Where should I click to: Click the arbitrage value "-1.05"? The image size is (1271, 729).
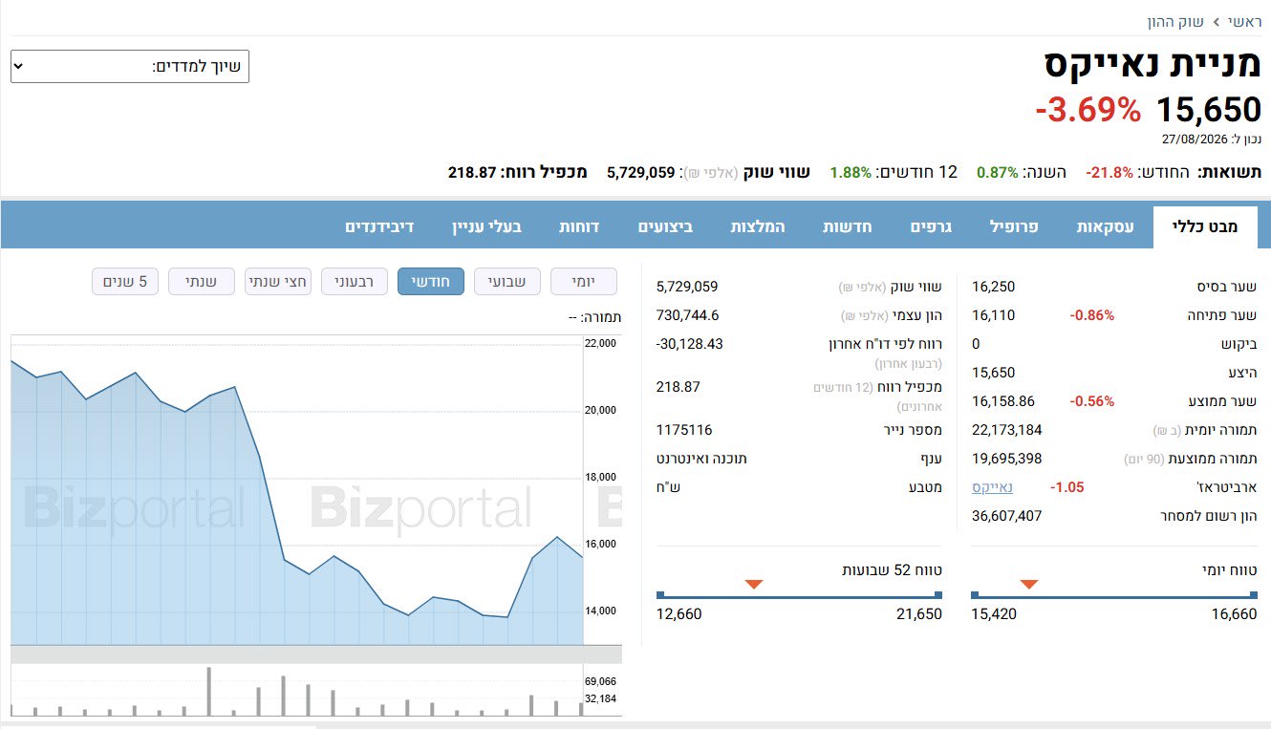tap(1067, 487)
